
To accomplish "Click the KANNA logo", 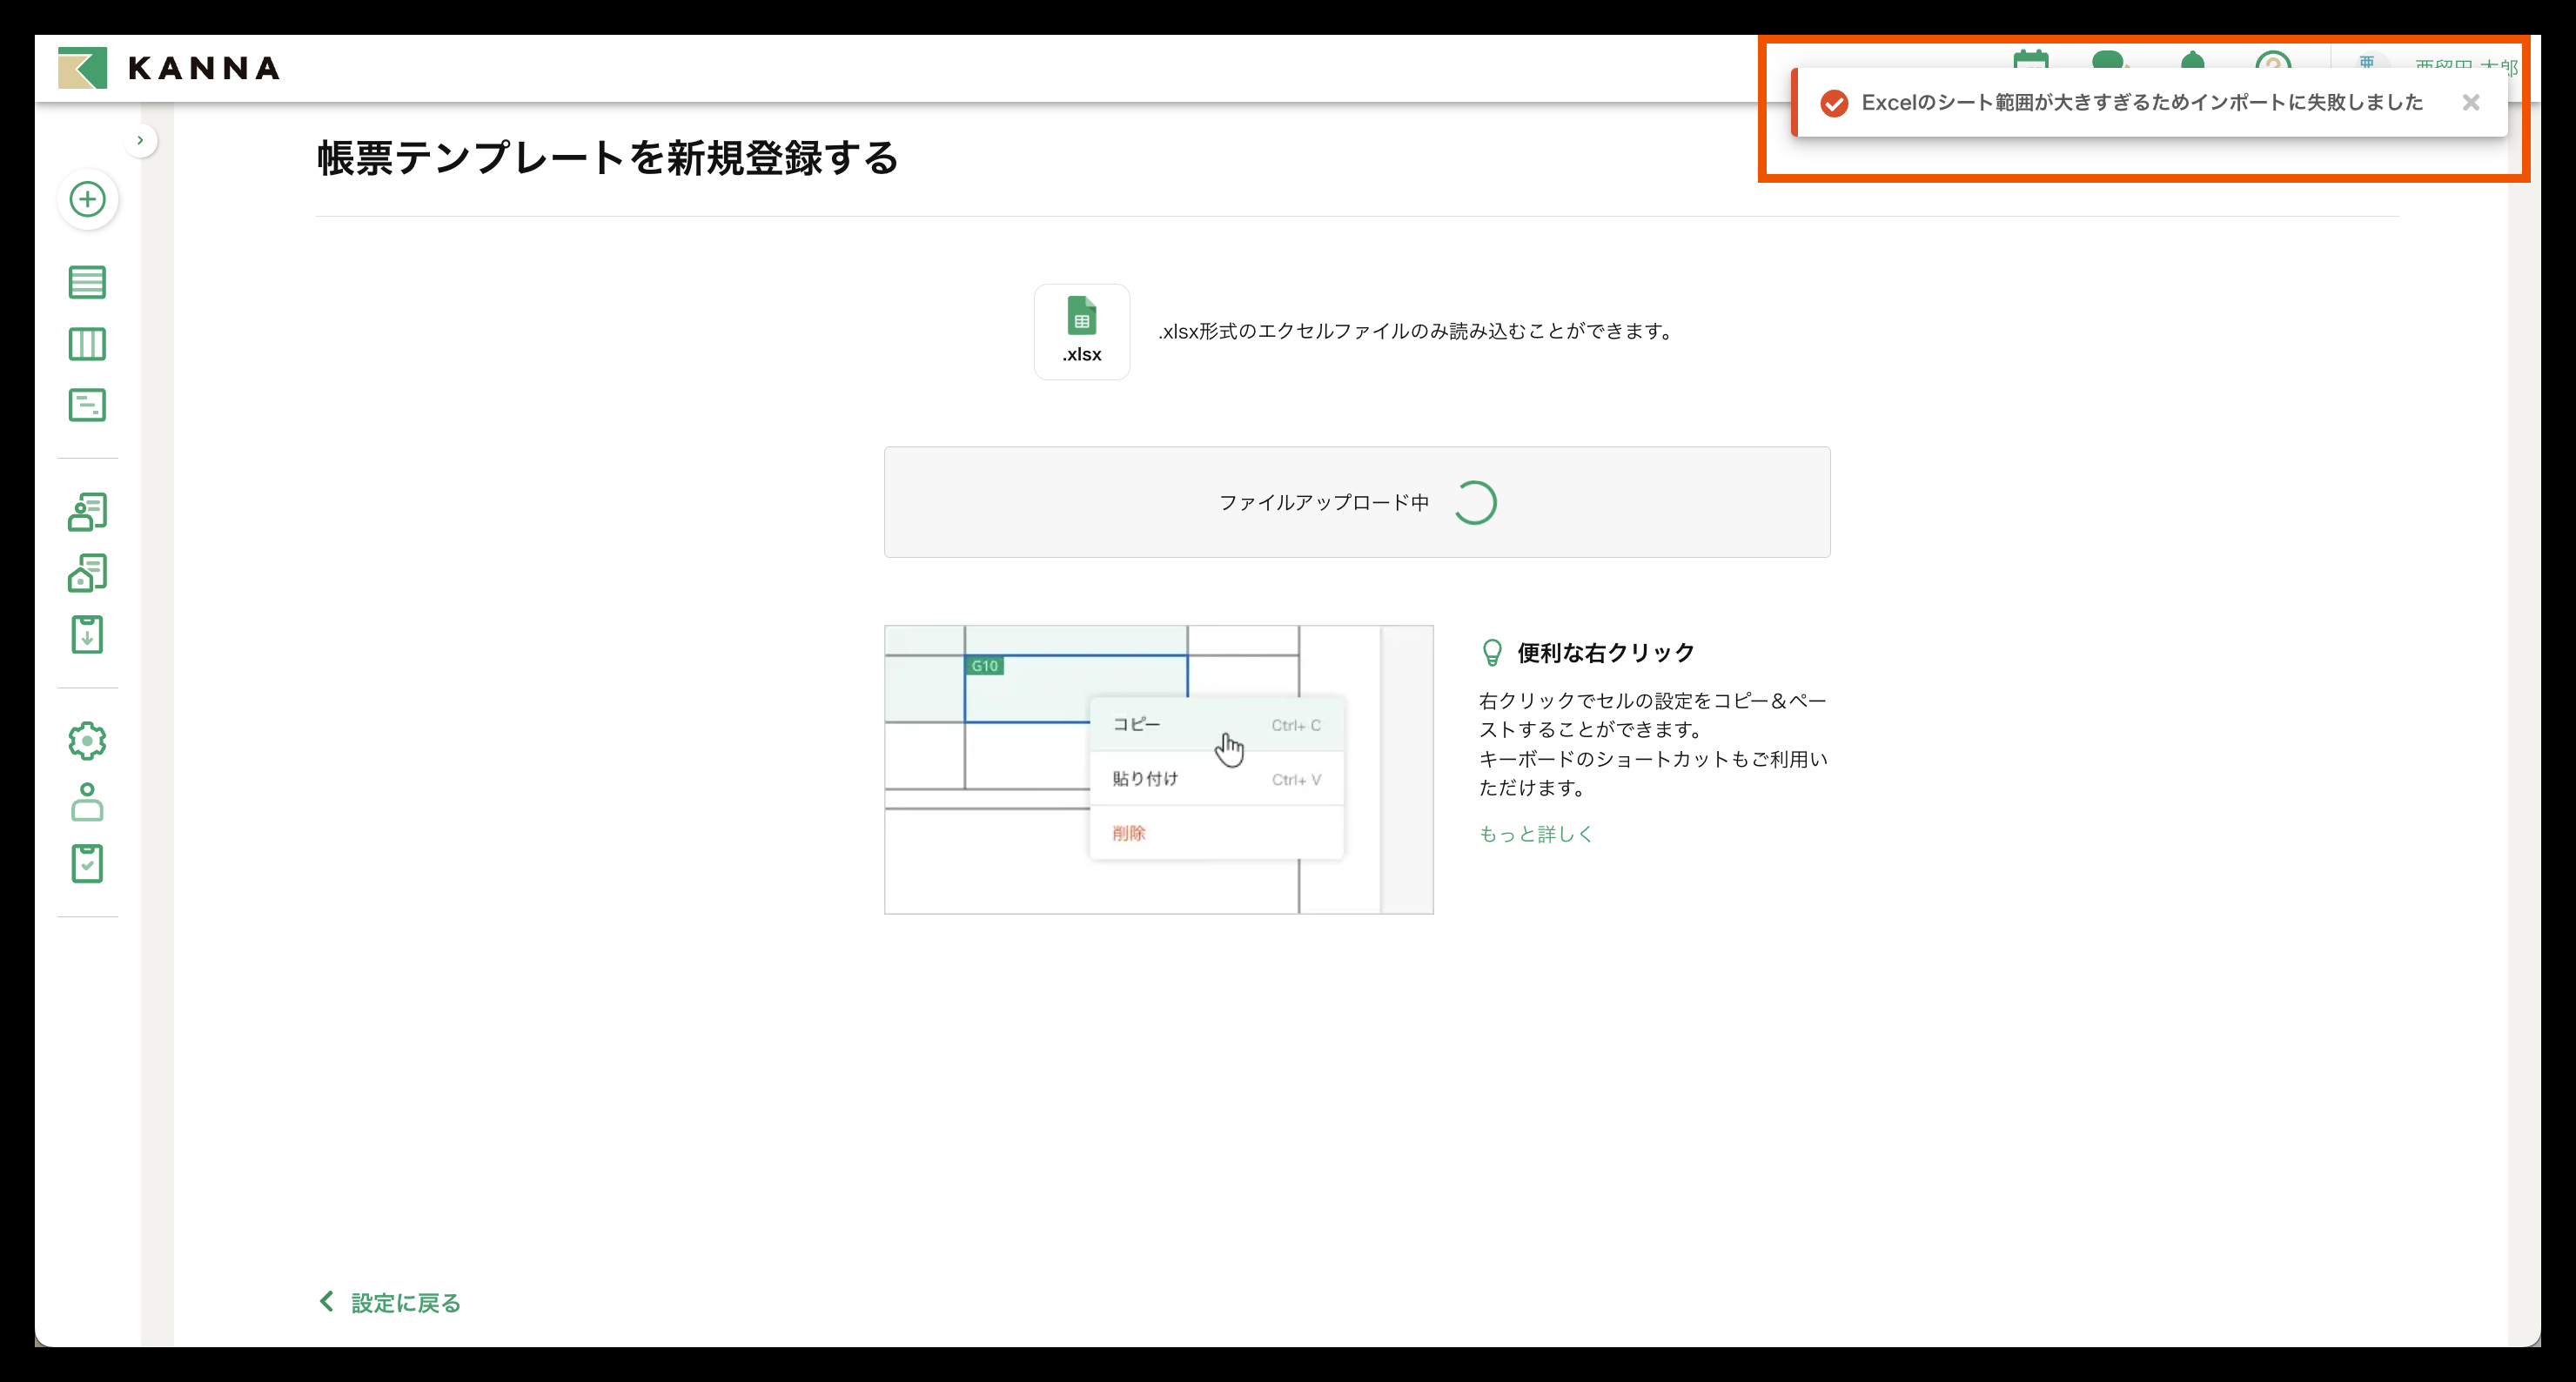I will coord(170,68).
